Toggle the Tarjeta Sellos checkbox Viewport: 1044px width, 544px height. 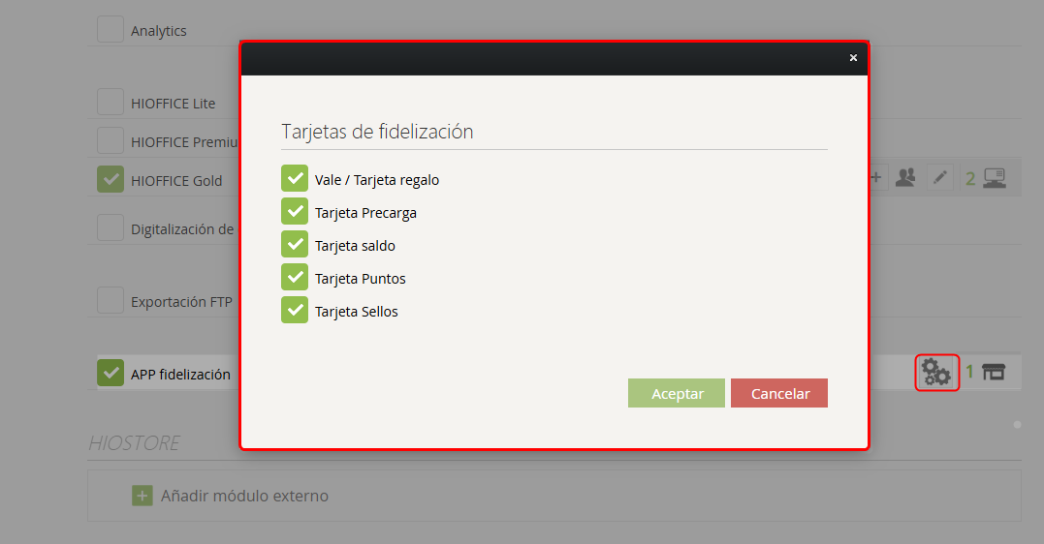pos(295,310)
